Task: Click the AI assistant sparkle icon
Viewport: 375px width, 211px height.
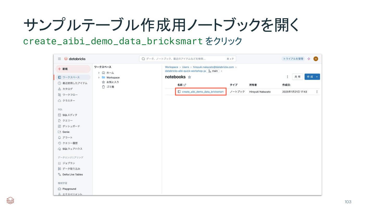Action: (309, 59)
